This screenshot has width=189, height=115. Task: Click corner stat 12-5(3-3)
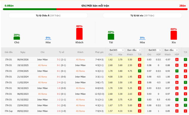99,94
